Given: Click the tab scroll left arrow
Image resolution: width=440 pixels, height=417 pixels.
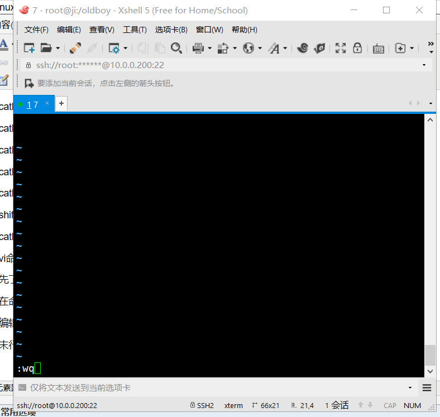Looking at the screenshot, I should 410,103.
